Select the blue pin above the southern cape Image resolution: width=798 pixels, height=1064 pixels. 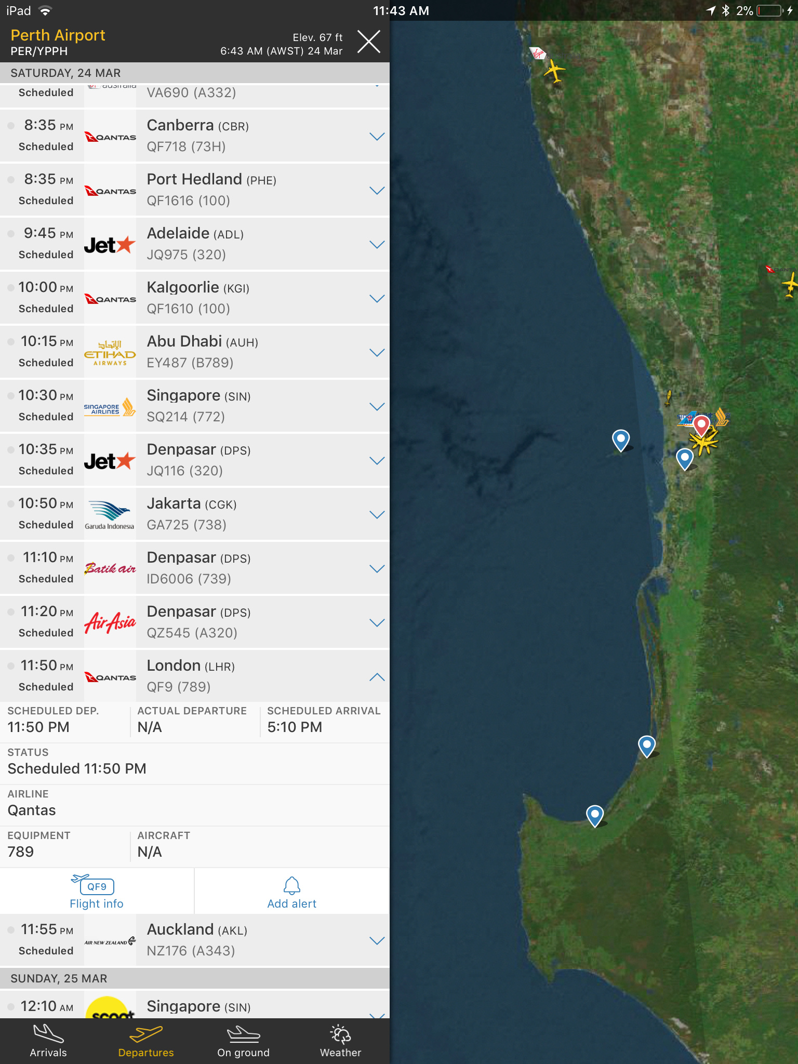[647, 747]
